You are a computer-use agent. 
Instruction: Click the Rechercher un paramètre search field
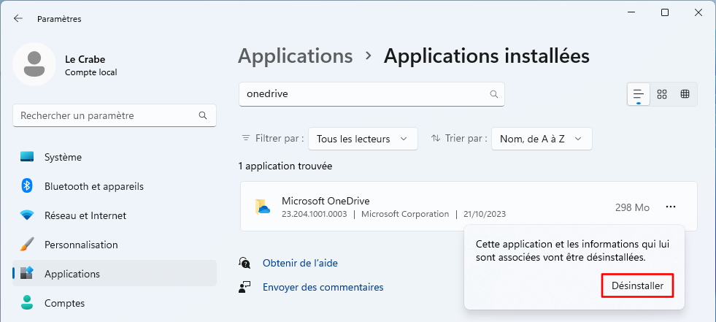(115, 115)
